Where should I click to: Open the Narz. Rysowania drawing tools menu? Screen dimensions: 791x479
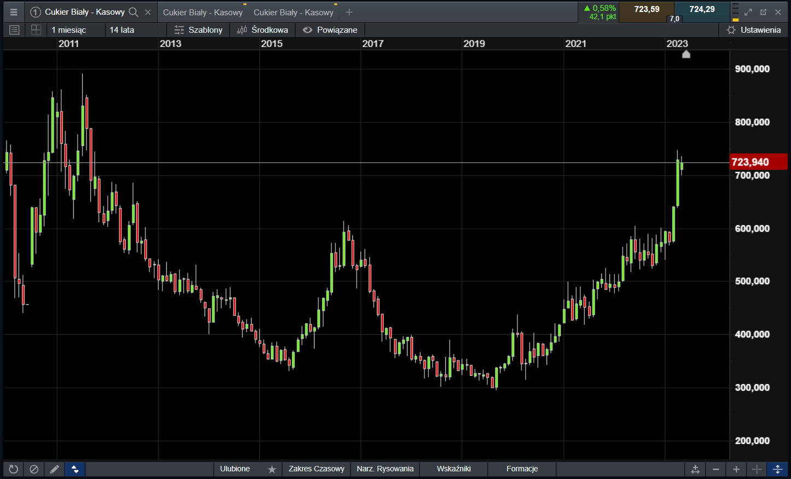pyautogui.click(x=385, y=469)
